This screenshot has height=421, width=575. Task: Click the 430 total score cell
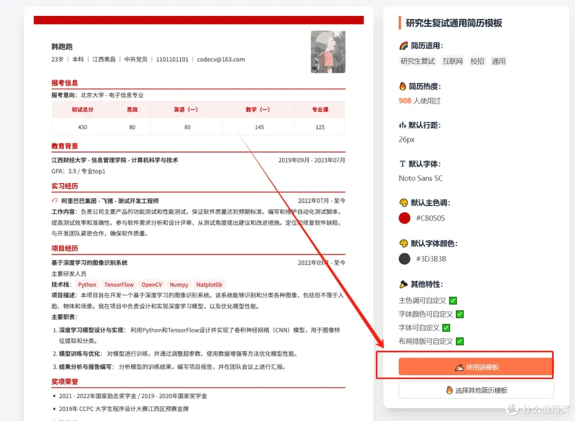[83, 127]
